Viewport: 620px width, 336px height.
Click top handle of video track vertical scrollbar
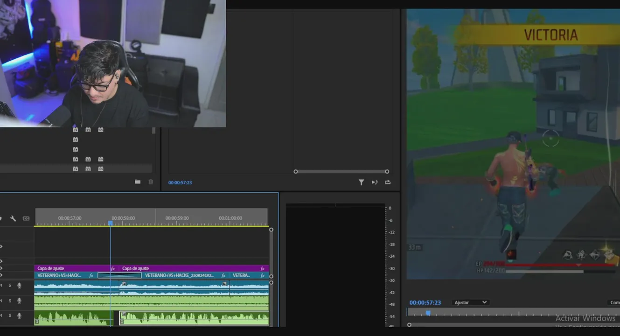(x=271, y=230)
